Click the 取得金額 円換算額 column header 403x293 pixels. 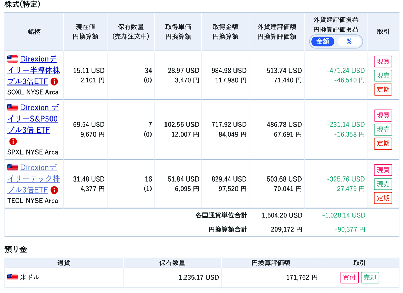coord(226,32)
